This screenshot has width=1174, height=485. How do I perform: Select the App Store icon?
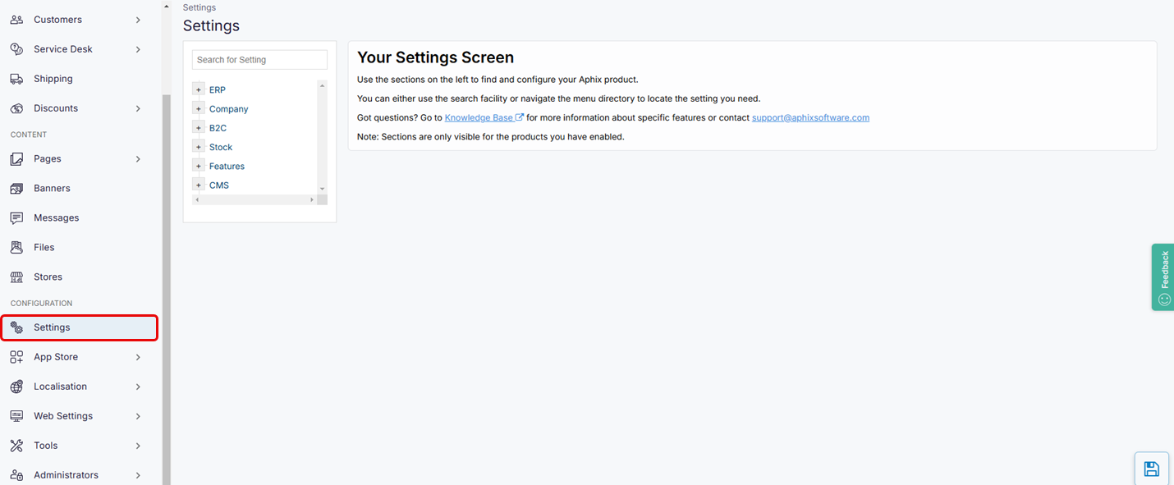[16, 357]
